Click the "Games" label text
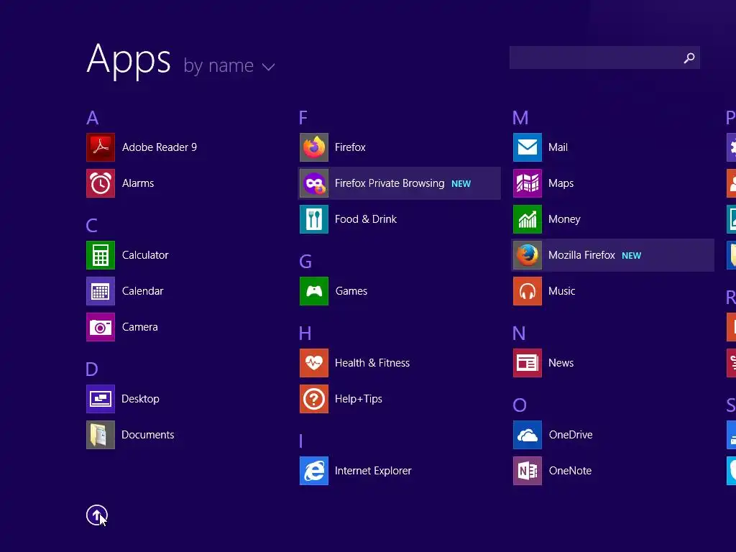This screenshot has height=552, width=736. (351, 291)
